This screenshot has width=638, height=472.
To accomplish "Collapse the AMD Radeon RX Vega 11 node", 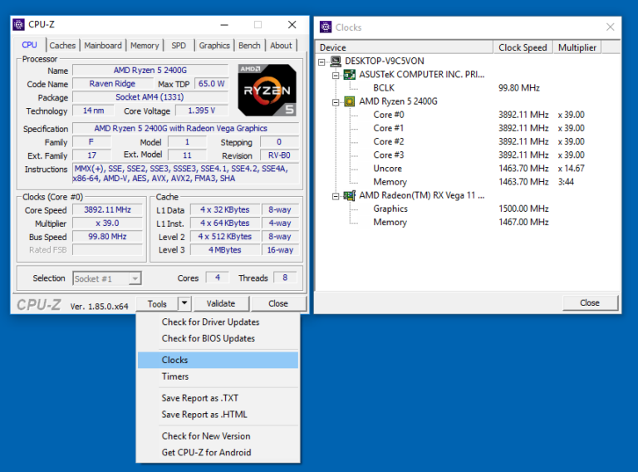I will pos(336,197).
